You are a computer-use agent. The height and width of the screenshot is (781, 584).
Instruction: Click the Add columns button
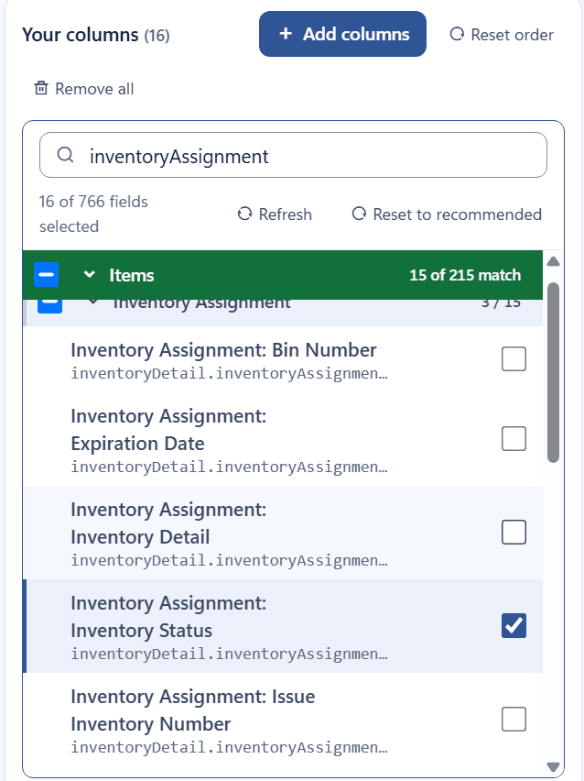[x=342, y=34]
